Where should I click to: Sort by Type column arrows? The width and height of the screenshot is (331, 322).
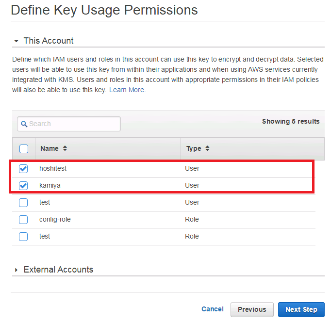point(207,148)
